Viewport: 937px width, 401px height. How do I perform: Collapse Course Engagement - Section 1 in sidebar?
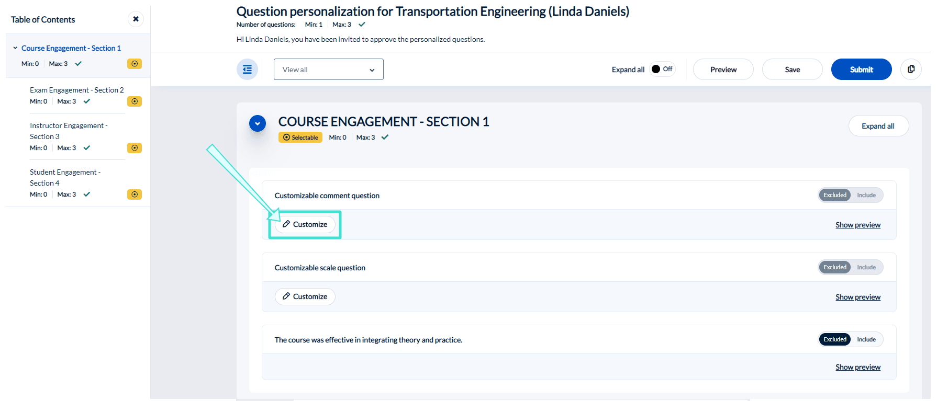pyautogui.click(x=15, y=48)
